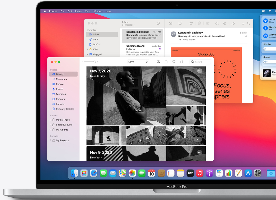The image size is (276, 200).
Task: Open the Image menu in menu bar
Action: coord(78,11)
